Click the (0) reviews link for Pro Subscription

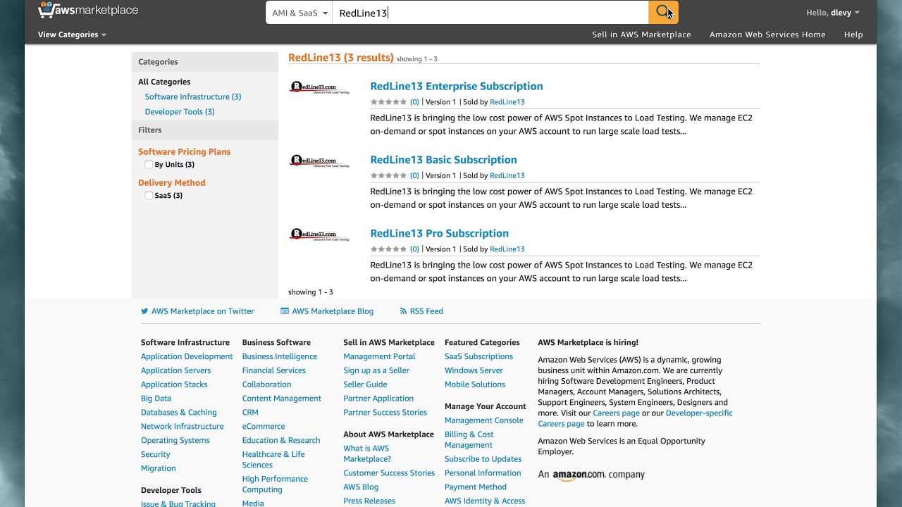tap(414, 249)
